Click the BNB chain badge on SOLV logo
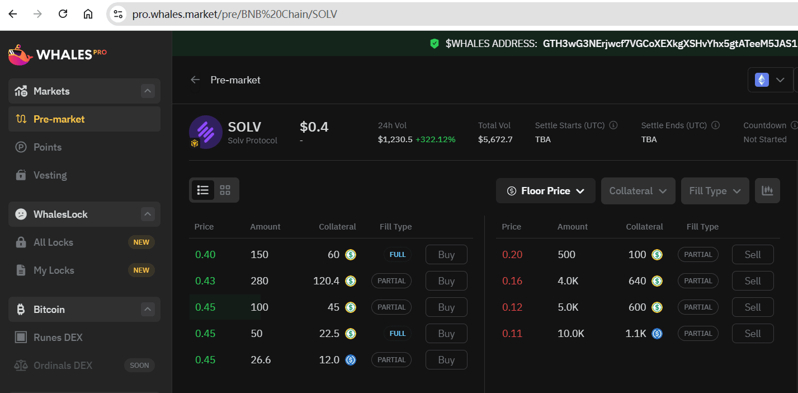798x393 pixels. (x=195, y=143)
